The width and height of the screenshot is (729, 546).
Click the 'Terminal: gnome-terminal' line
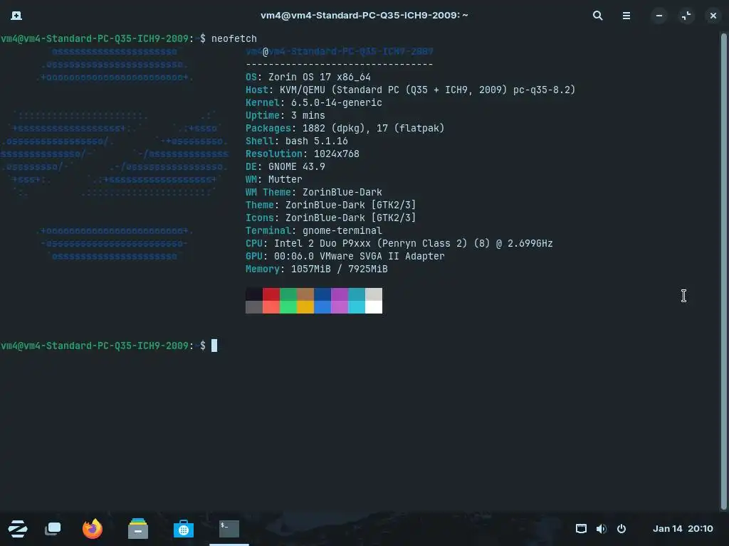(x=314, y=230)
